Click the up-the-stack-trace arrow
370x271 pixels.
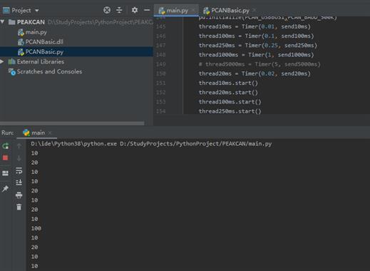pyautogui.click(x=19, y=146)
